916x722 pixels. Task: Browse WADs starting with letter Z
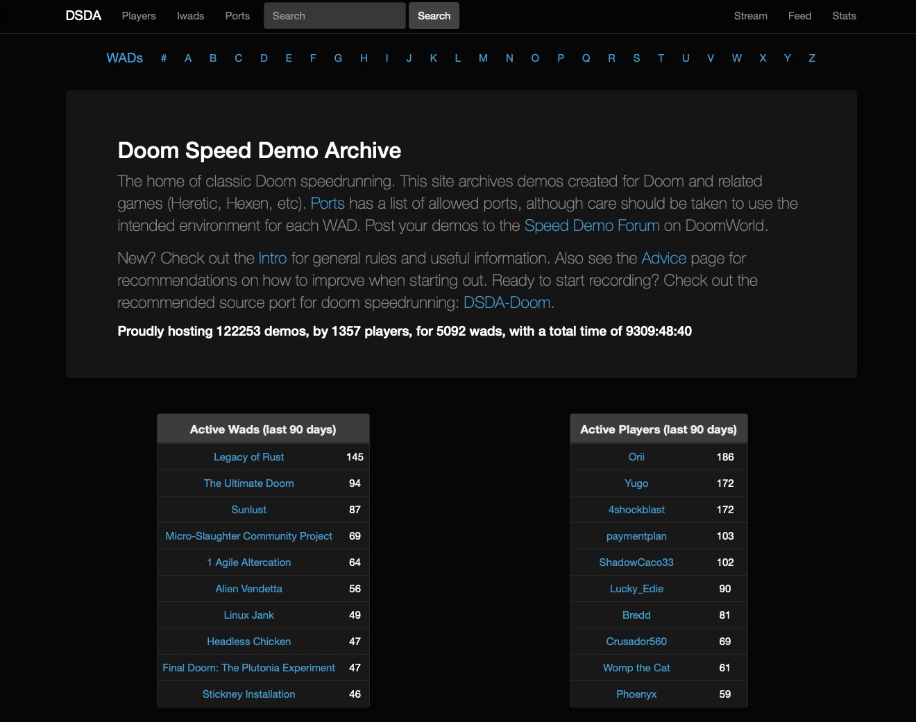(811, 58)
